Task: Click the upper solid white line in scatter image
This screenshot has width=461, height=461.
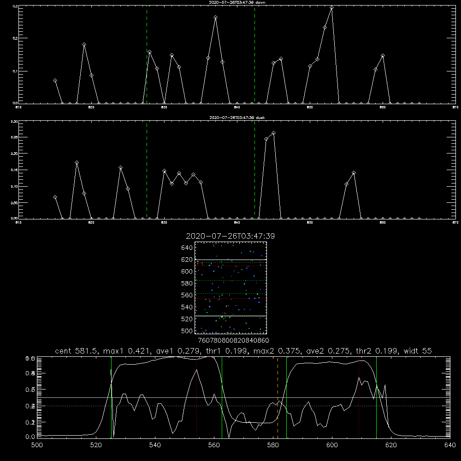Action: pos(230,260)
